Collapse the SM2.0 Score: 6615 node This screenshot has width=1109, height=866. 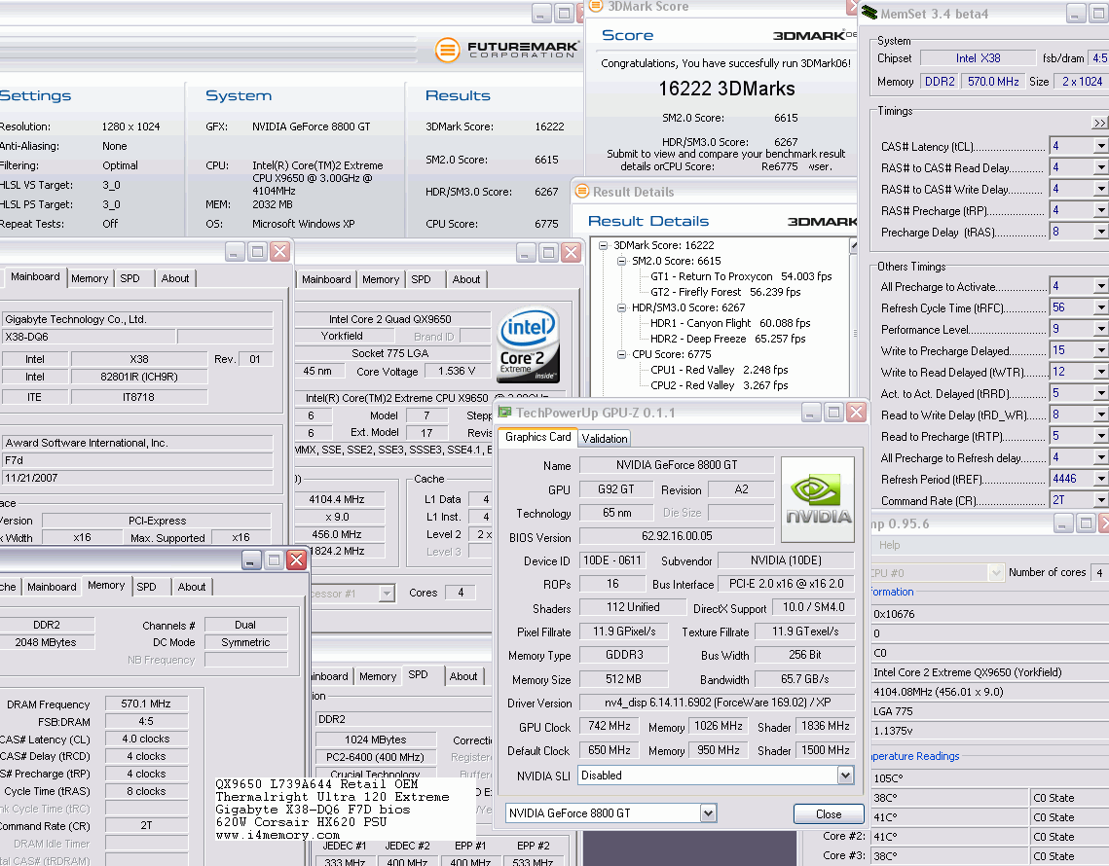point(622,261)
